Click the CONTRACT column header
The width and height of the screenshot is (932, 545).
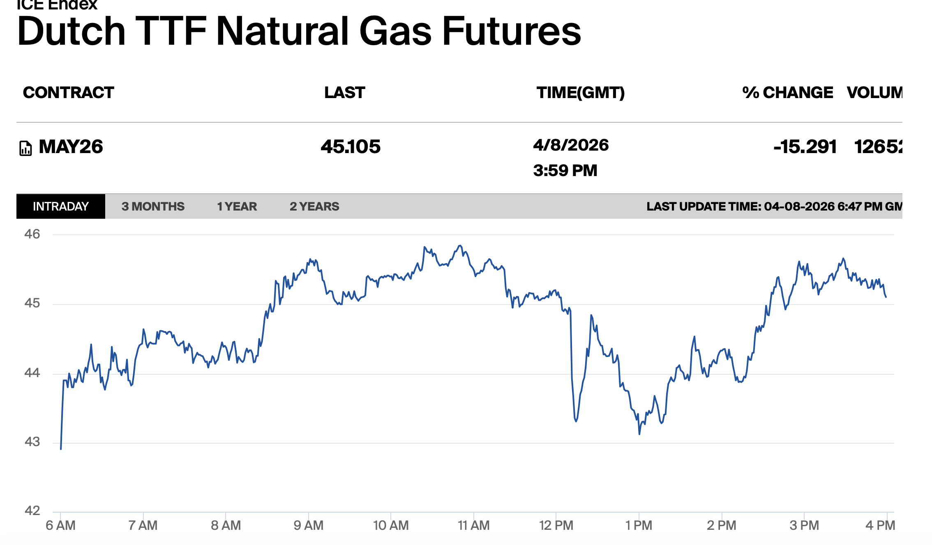click(x=68, y=93)
